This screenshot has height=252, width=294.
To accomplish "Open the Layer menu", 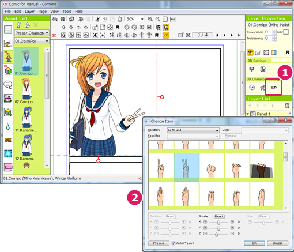I will pyautogui.click(x=29, y=12).
